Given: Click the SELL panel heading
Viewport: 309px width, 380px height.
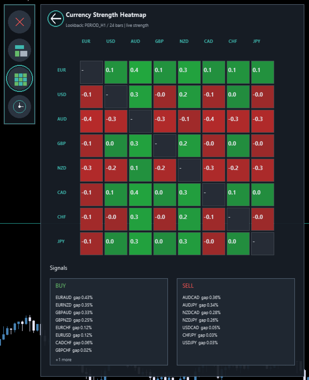Looking at the screenshot, I should [x=188, y=286].
